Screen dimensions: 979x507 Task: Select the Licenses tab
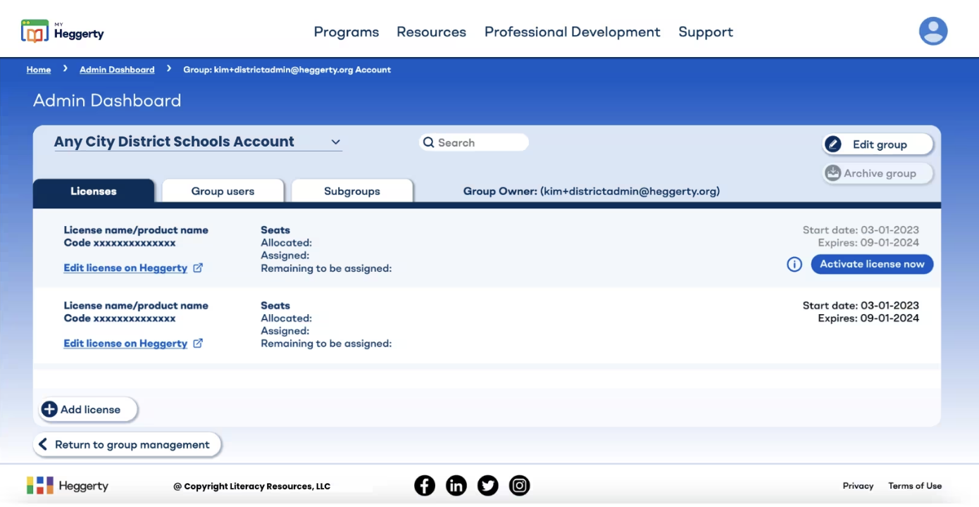coord(94,191)
